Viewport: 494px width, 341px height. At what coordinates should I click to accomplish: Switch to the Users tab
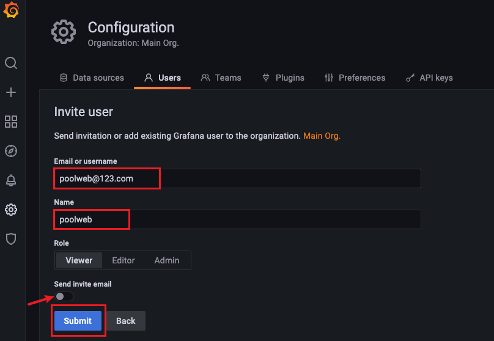point(163,78)
